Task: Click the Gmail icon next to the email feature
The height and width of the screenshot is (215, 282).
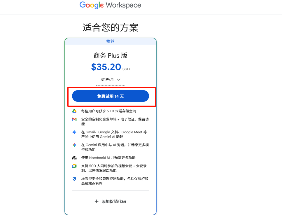Action: [x=74, y=119]
